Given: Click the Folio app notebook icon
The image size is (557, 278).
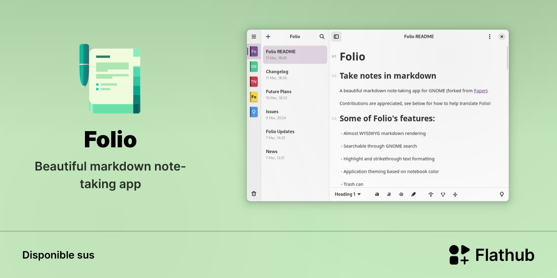Looking at the screenshot, I should click(110, 79).
